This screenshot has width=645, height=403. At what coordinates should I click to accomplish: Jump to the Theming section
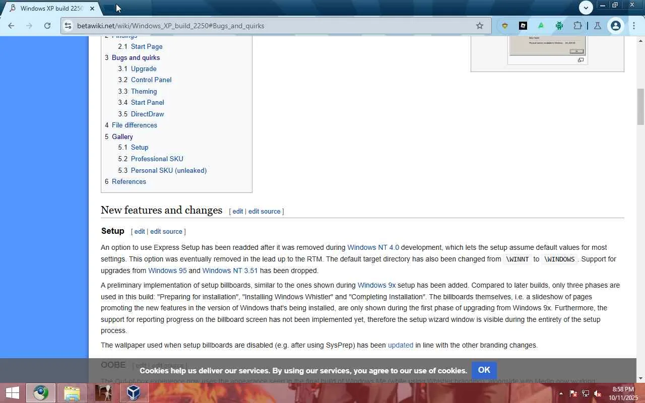144,91
